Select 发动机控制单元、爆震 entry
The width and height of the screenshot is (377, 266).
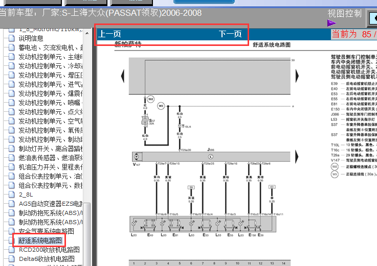[x=51, y=93]
